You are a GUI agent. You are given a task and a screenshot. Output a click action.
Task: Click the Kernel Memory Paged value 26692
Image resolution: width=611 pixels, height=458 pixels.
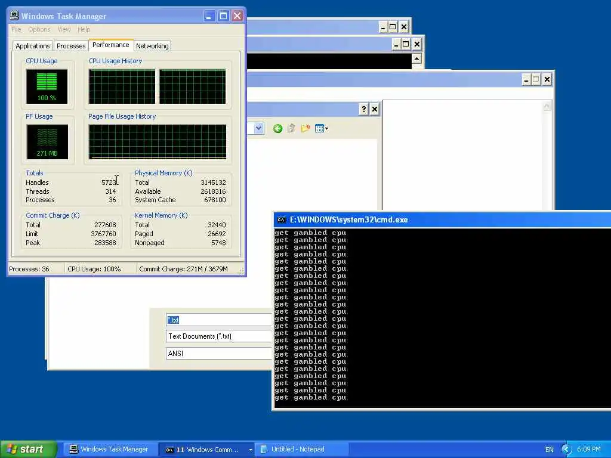[x=217, y=234]
